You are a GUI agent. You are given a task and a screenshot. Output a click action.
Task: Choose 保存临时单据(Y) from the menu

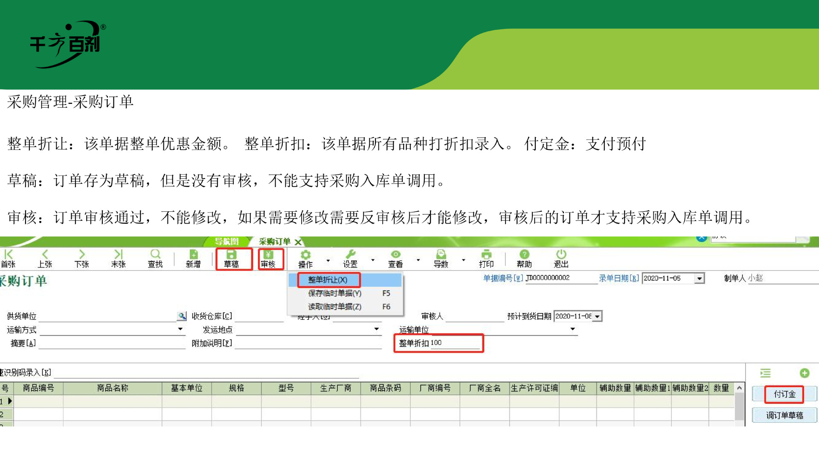334,293
